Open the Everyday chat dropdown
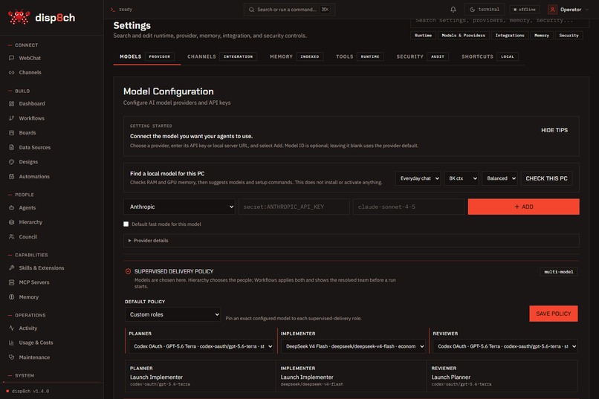 click(x=418, y=178)
